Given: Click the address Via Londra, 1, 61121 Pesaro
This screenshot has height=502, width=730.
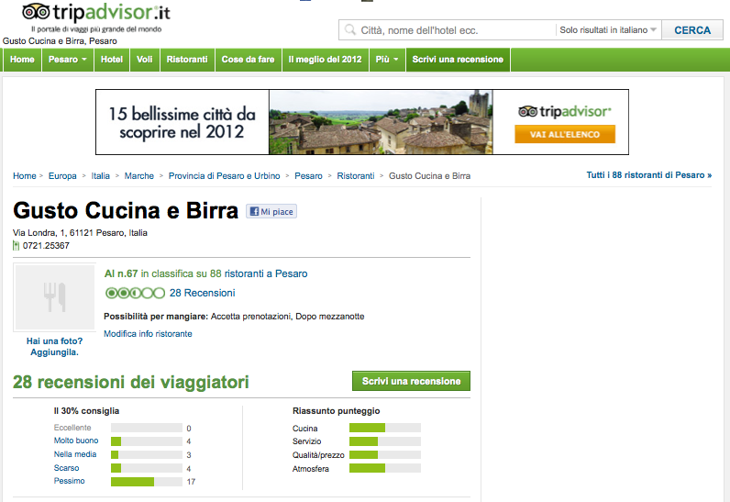Looking at the screenshot, I should (80, 233).
